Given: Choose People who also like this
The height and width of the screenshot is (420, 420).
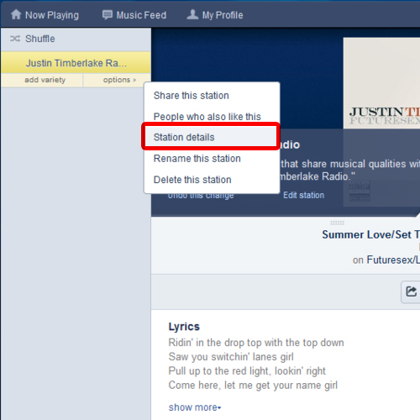Looking at the screenshot, I should pos(207,117).
